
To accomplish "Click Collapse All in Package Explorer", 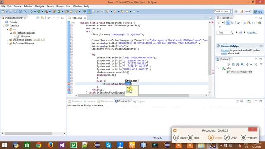I will click(x=38, y=18).
